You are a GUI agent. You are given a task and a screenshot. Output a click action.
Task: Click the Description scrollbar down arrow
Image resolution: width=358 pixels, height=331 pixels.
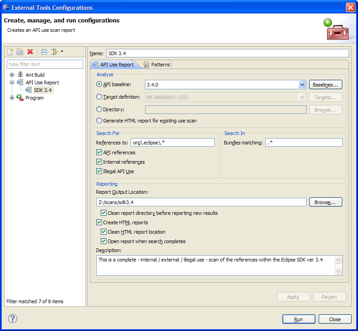338,271
